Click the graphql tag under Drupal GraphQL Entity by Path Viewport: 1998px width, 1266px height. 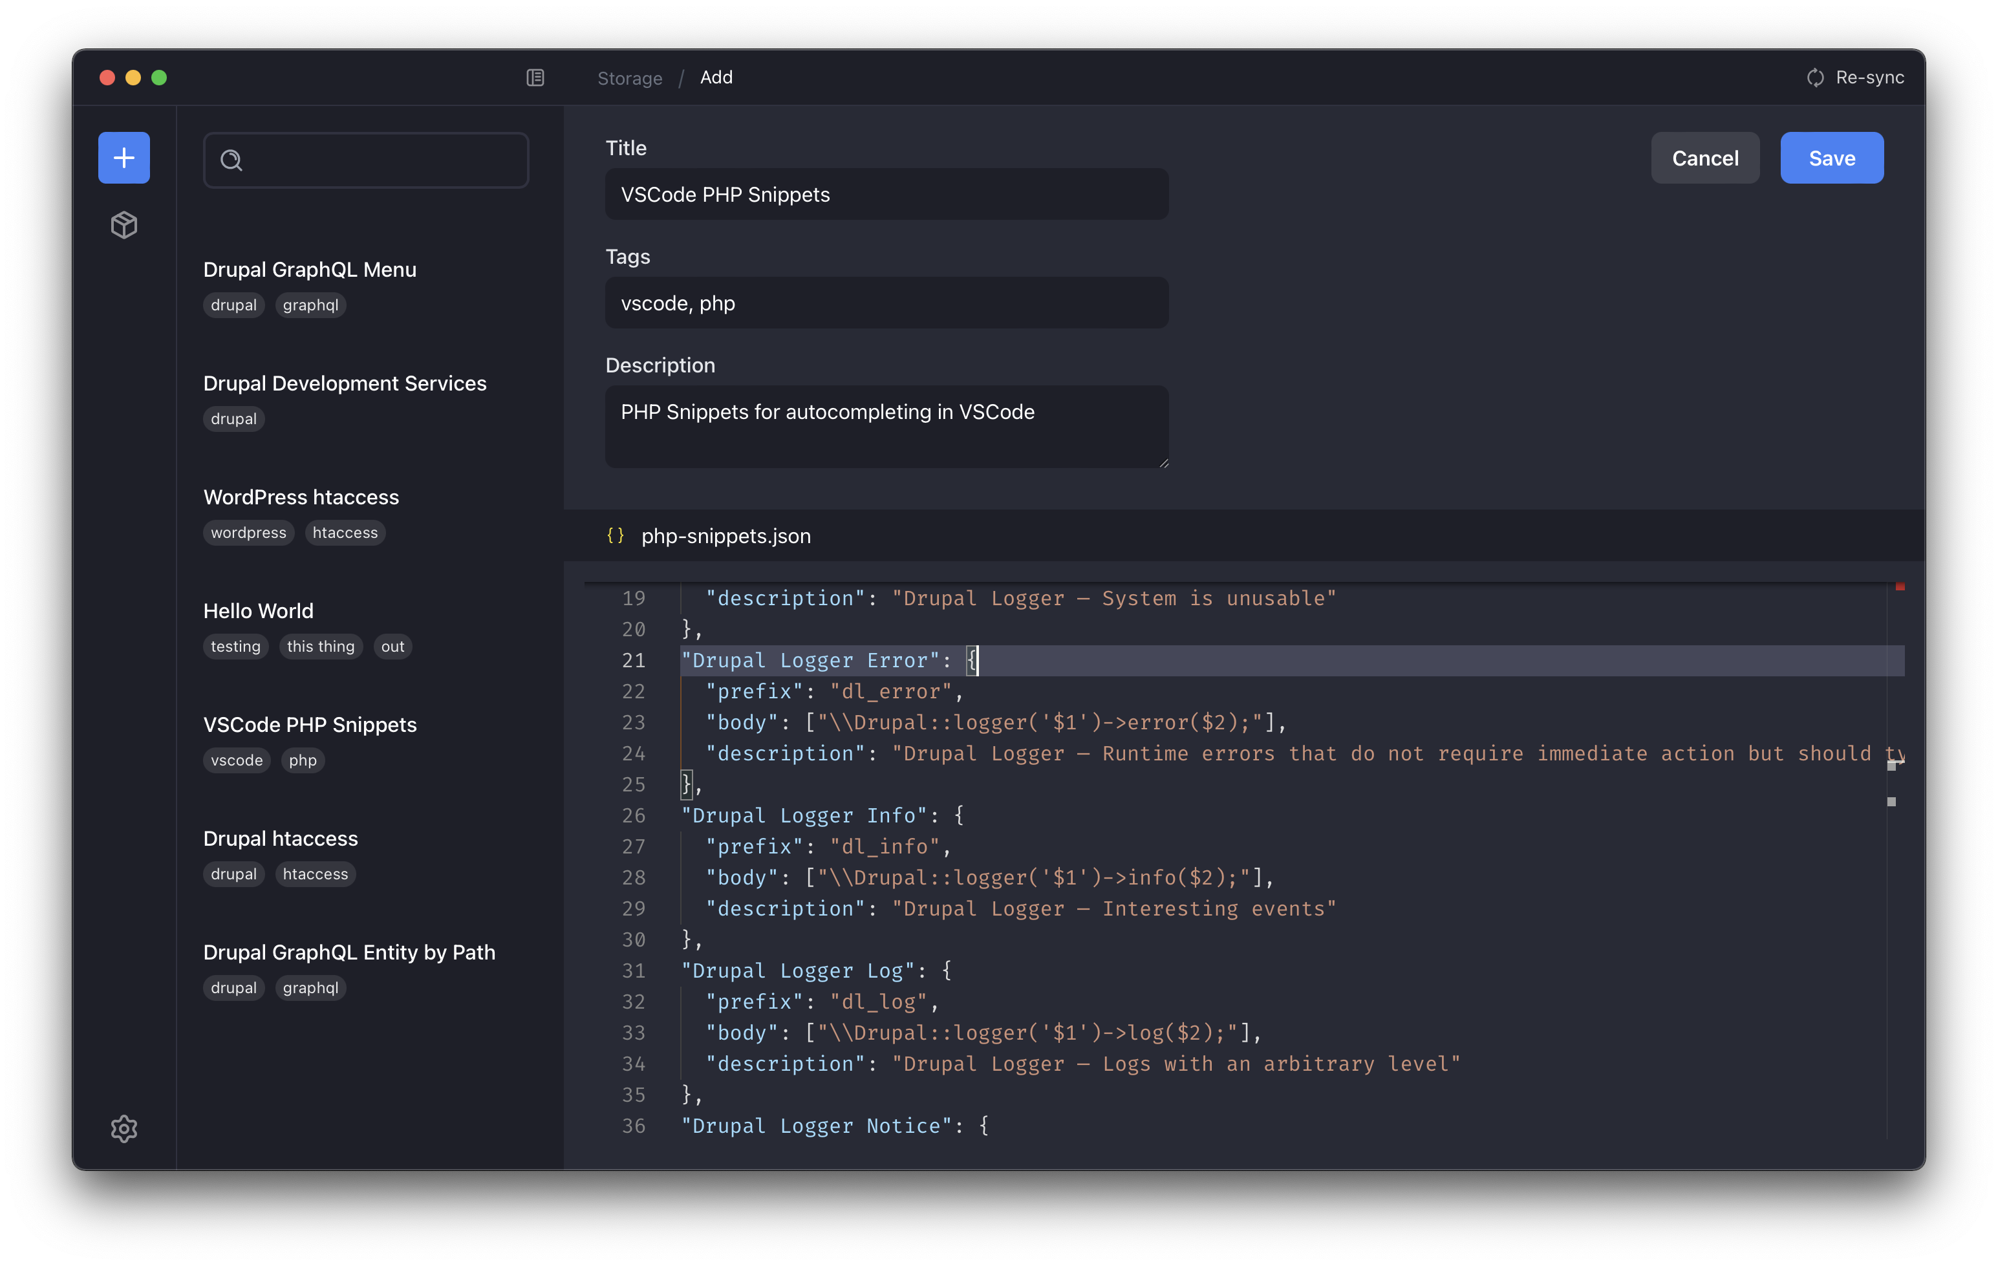click(310, 987)
